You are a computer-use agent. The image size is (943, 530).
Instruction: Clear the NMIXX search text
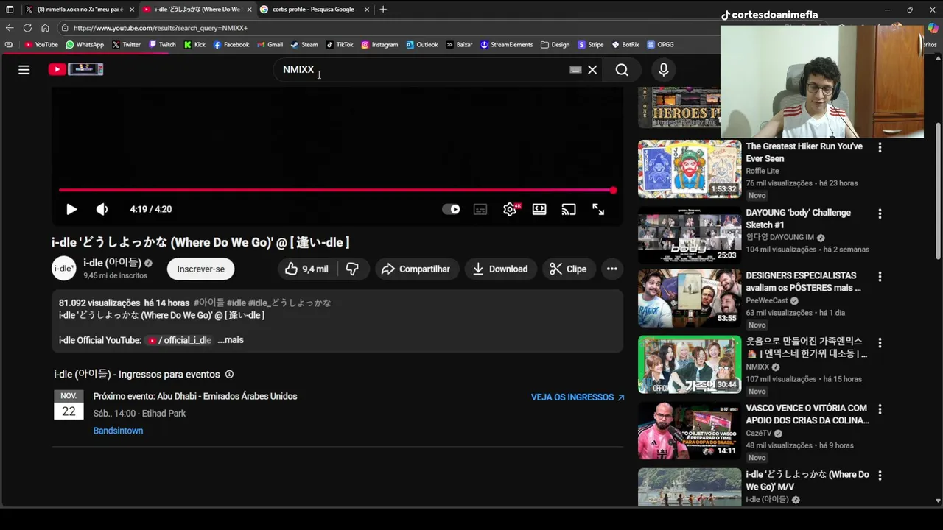click(592, 70)
